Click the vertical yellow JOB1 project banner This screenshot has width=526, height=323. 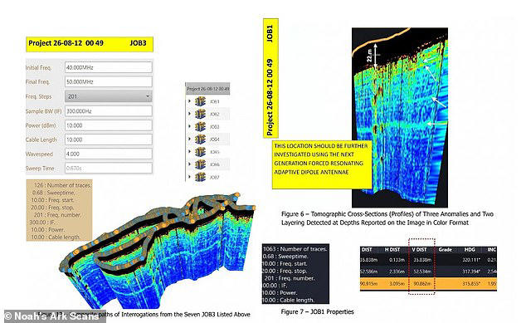click(270, 78)
